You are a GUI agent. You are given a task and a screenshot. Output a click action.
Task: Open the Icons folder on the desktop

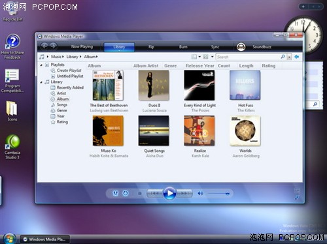(12, 111)
